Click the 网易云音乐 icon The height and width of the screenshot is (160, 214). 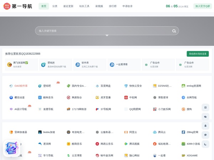pos(97,144)
